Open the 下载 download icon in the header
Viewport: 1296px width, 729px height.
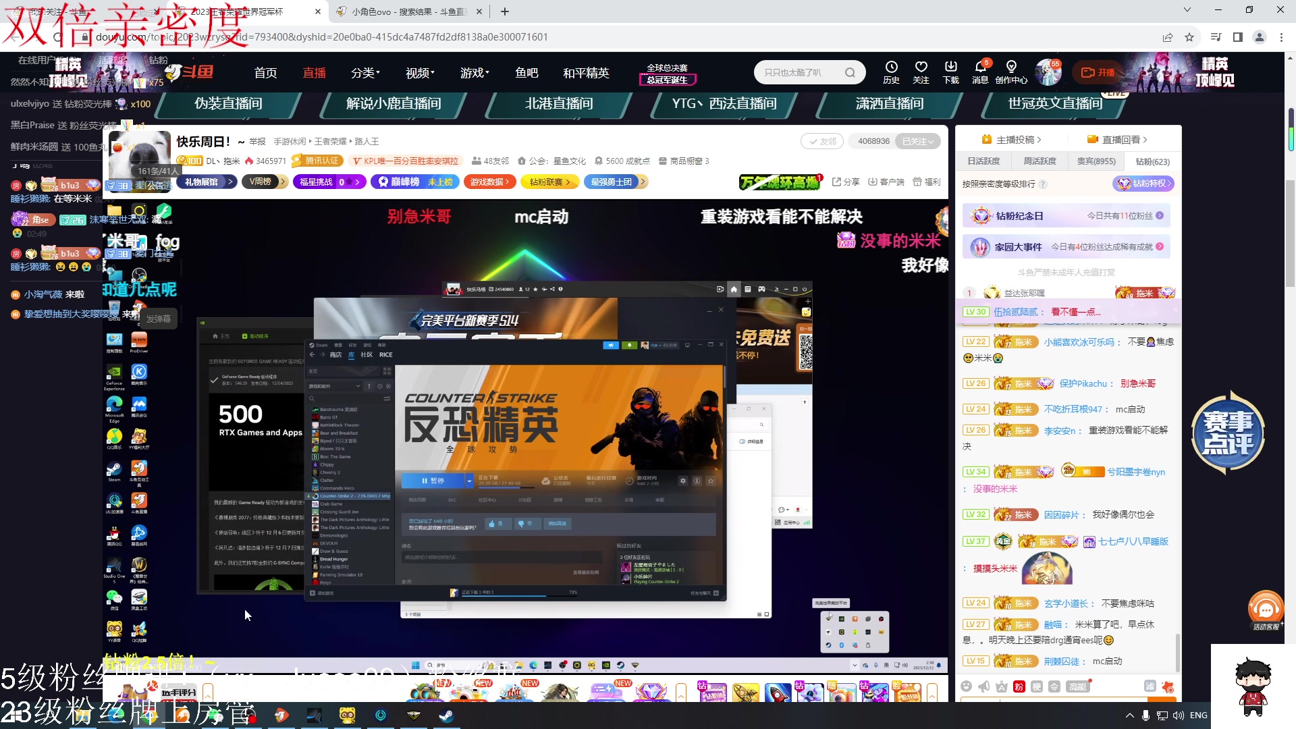tap(951, 72)
